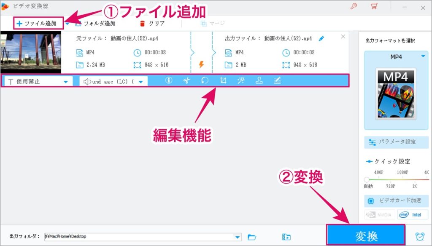Click the blue 変換 convert button
Screen dimensions: 432x246
(x=366, y=235)
